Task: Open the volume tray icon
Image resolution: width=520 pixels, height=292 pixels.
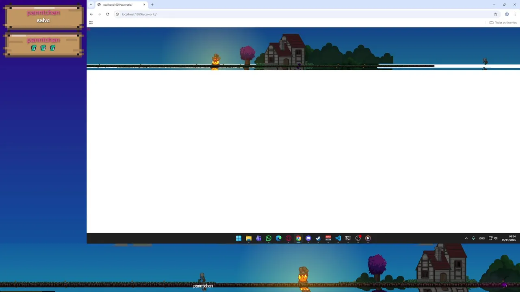Action: pyautogui.click(x=496, y=238)
